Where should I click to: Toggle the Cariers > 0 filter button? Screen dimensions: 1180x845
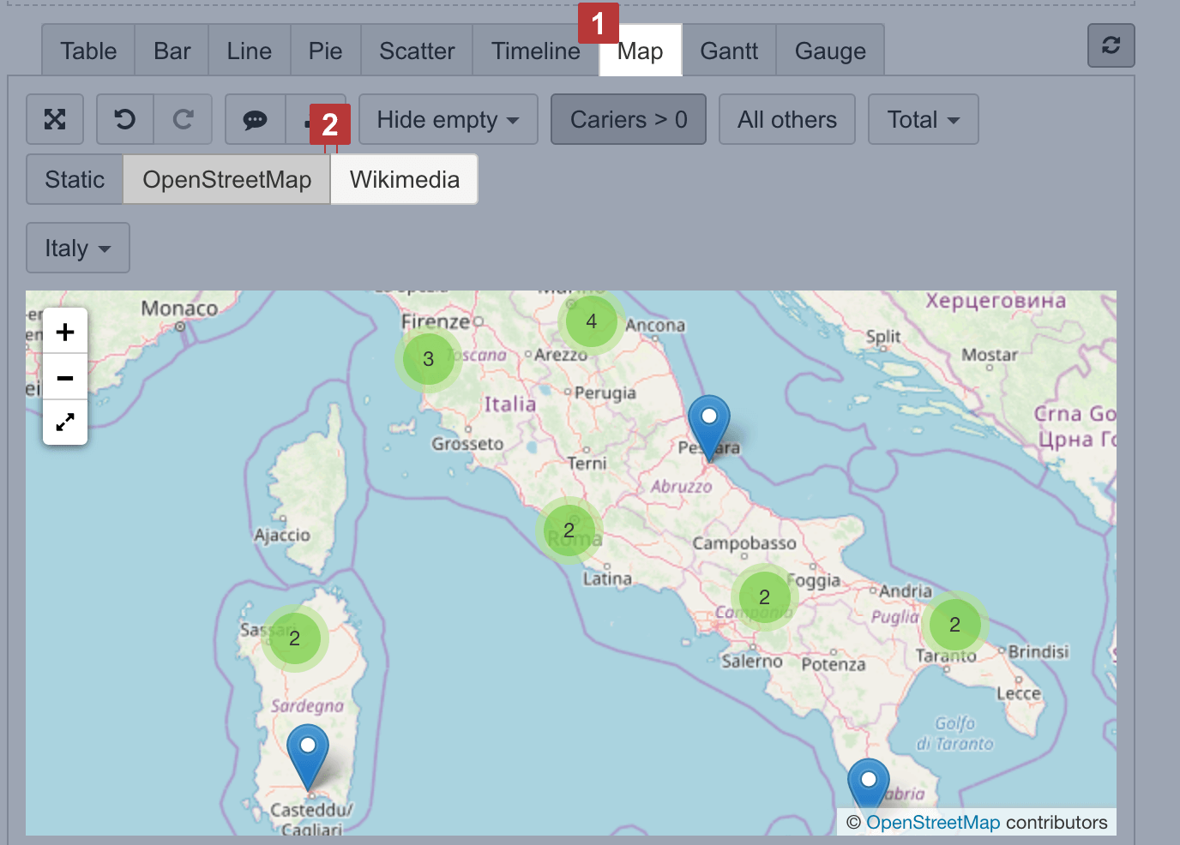[629, 119]
